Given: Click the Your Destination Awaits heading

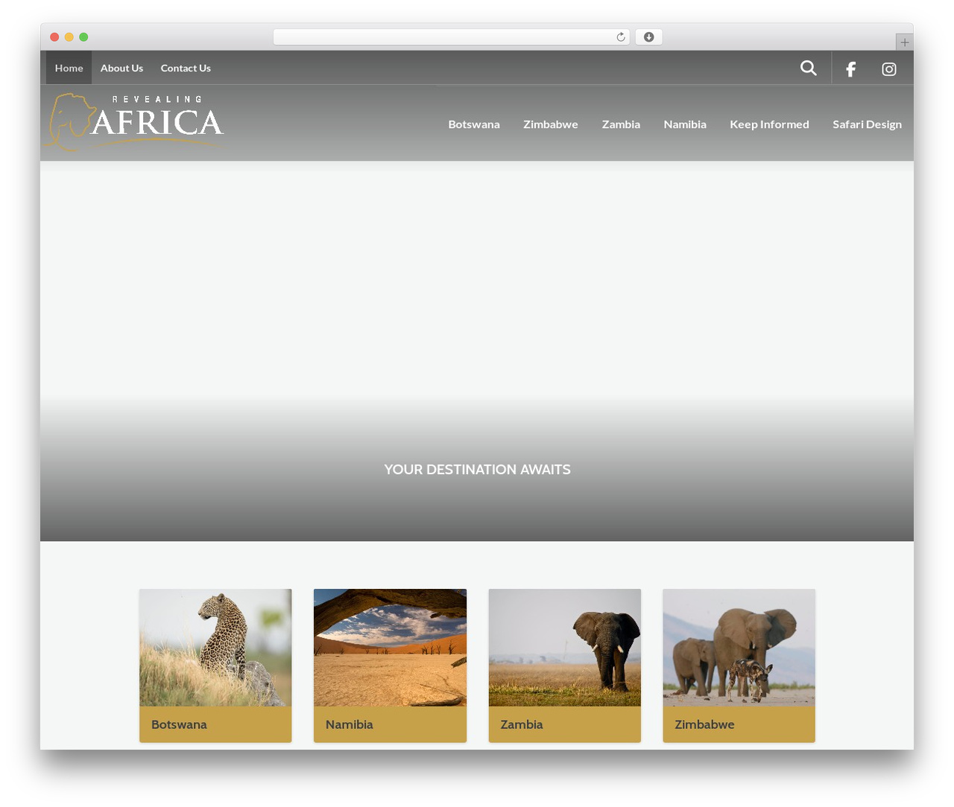Looking at the screenshot, I should point(477,470).
